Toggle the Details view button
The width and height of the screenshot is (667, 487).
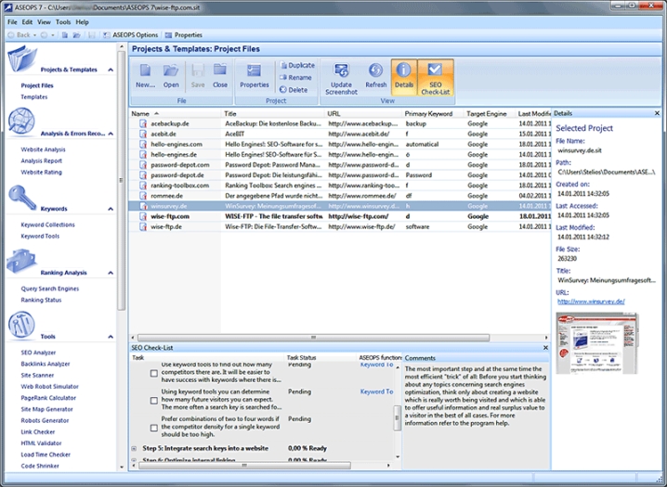(403, 74)
